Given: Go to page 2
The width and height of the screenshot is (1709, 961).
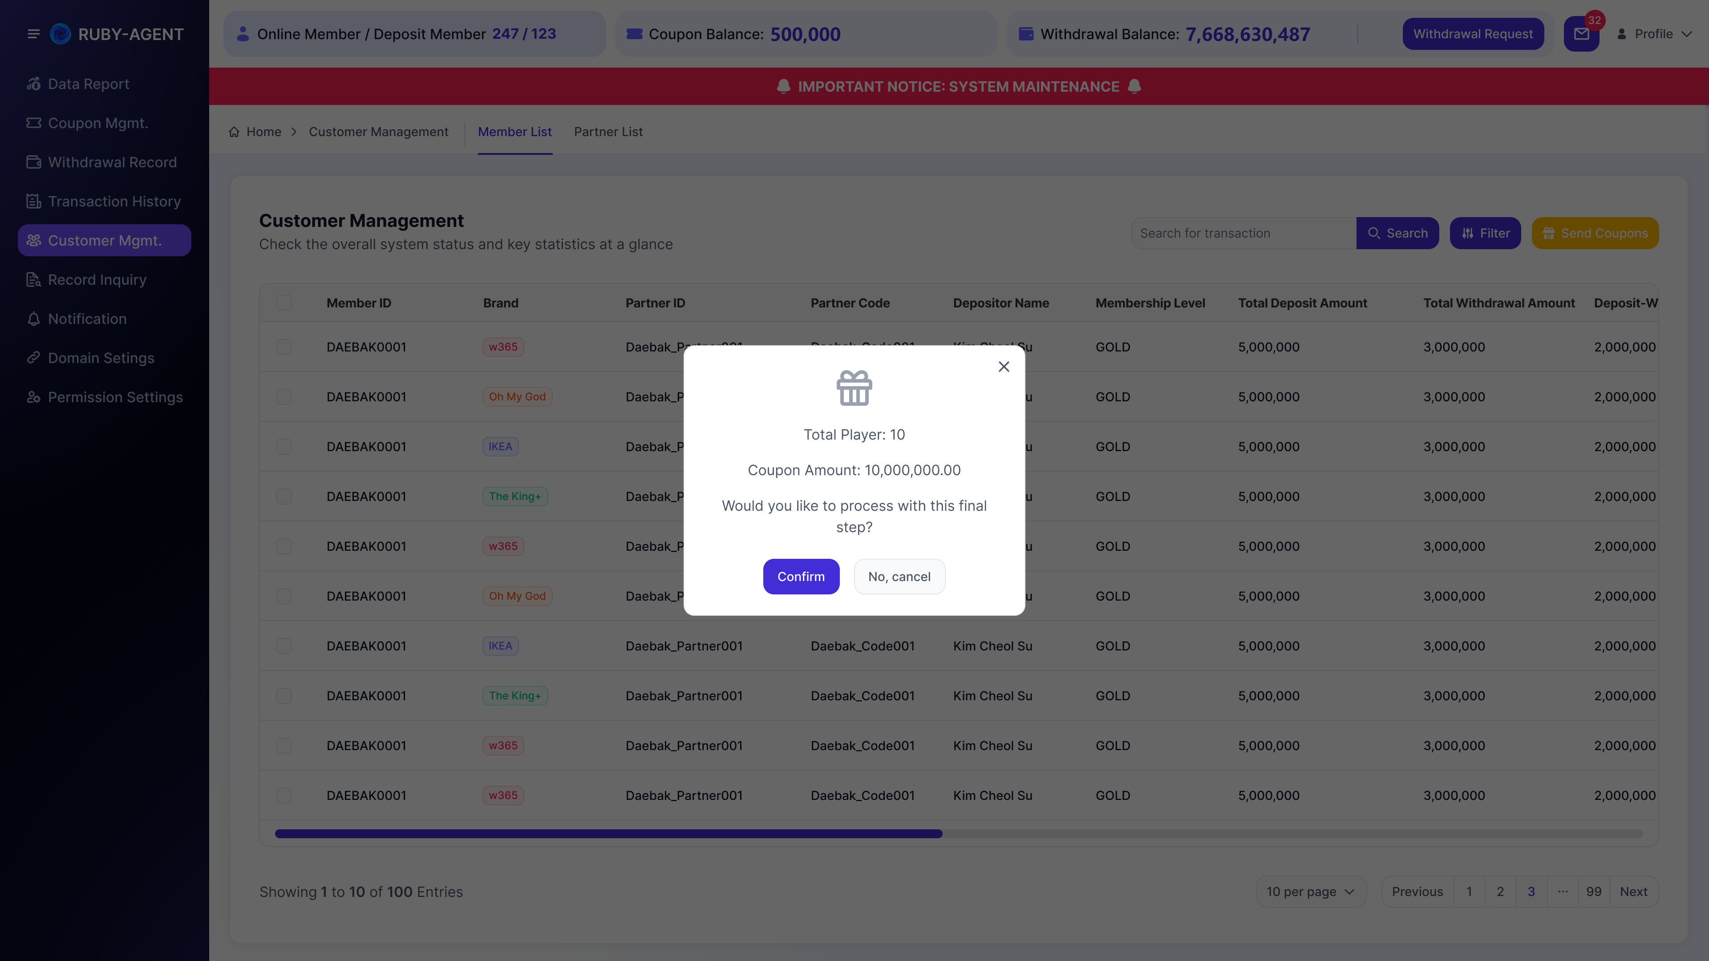Looking at the screenshot, I should (1500, 892).
